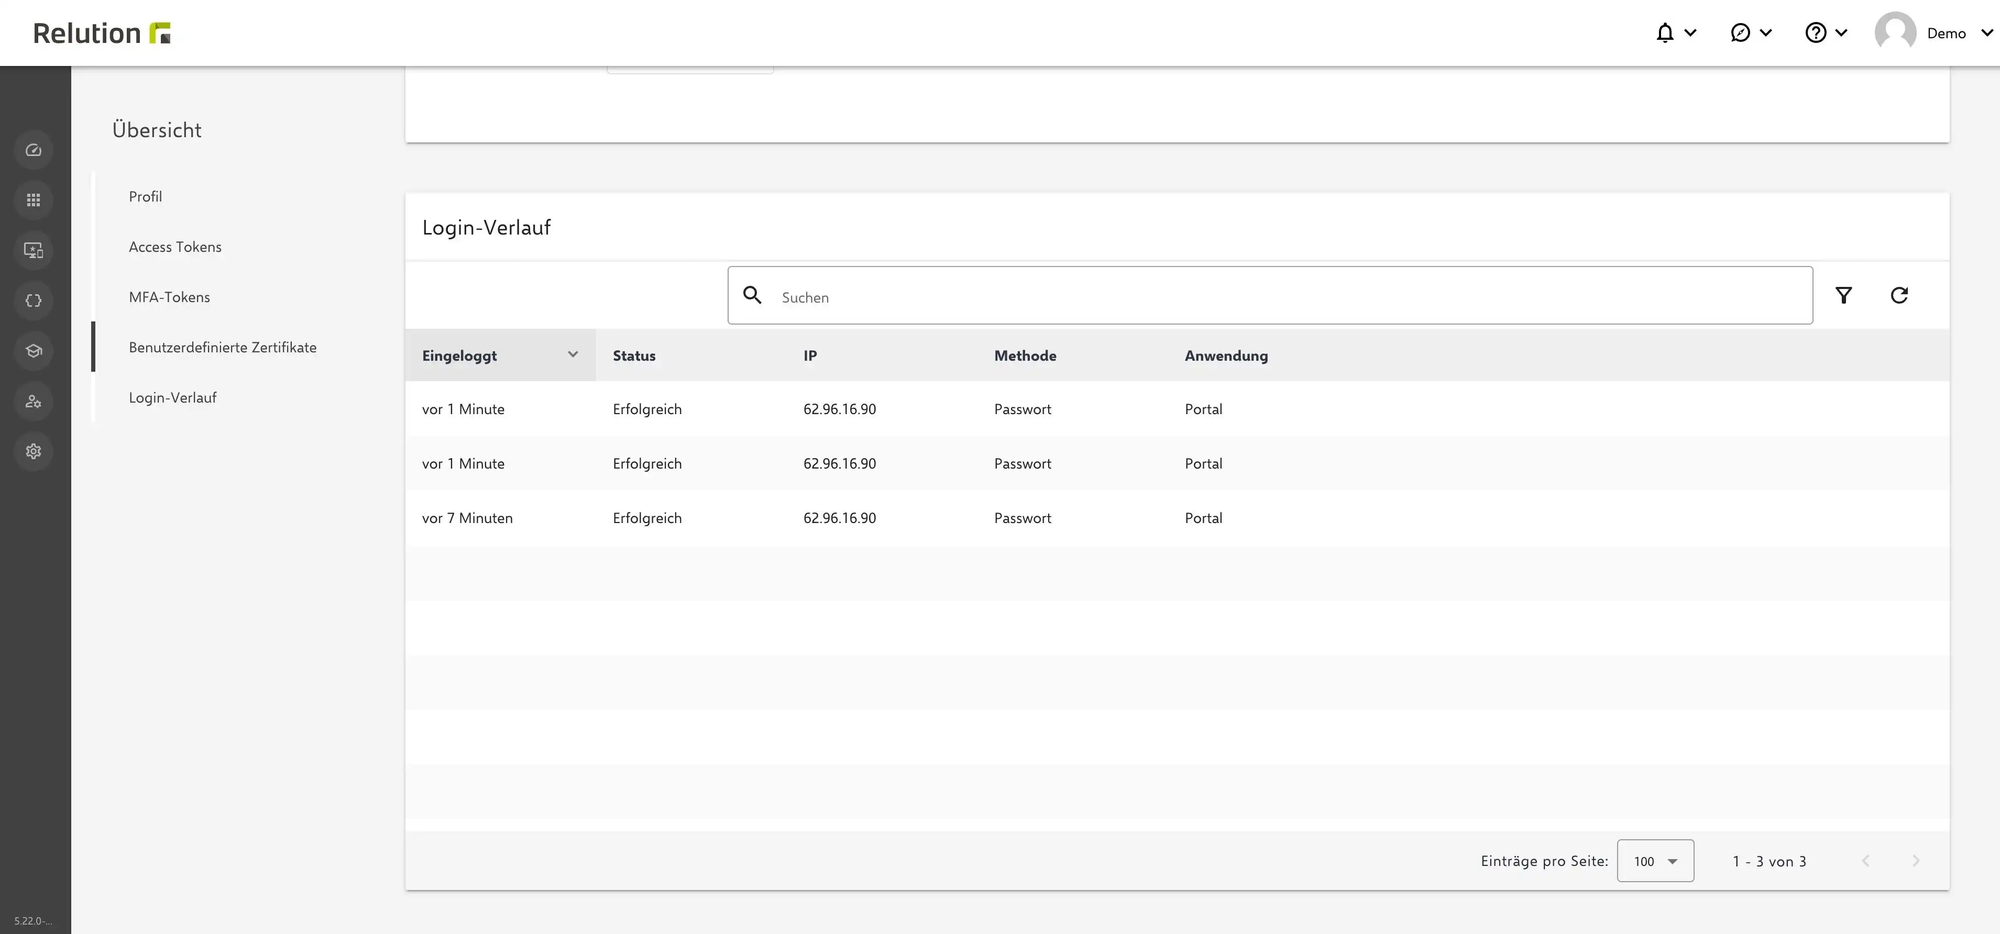Screen dimensions: 2000x934
Task: Click the Login-Verlauf card title
Action: 486,227
